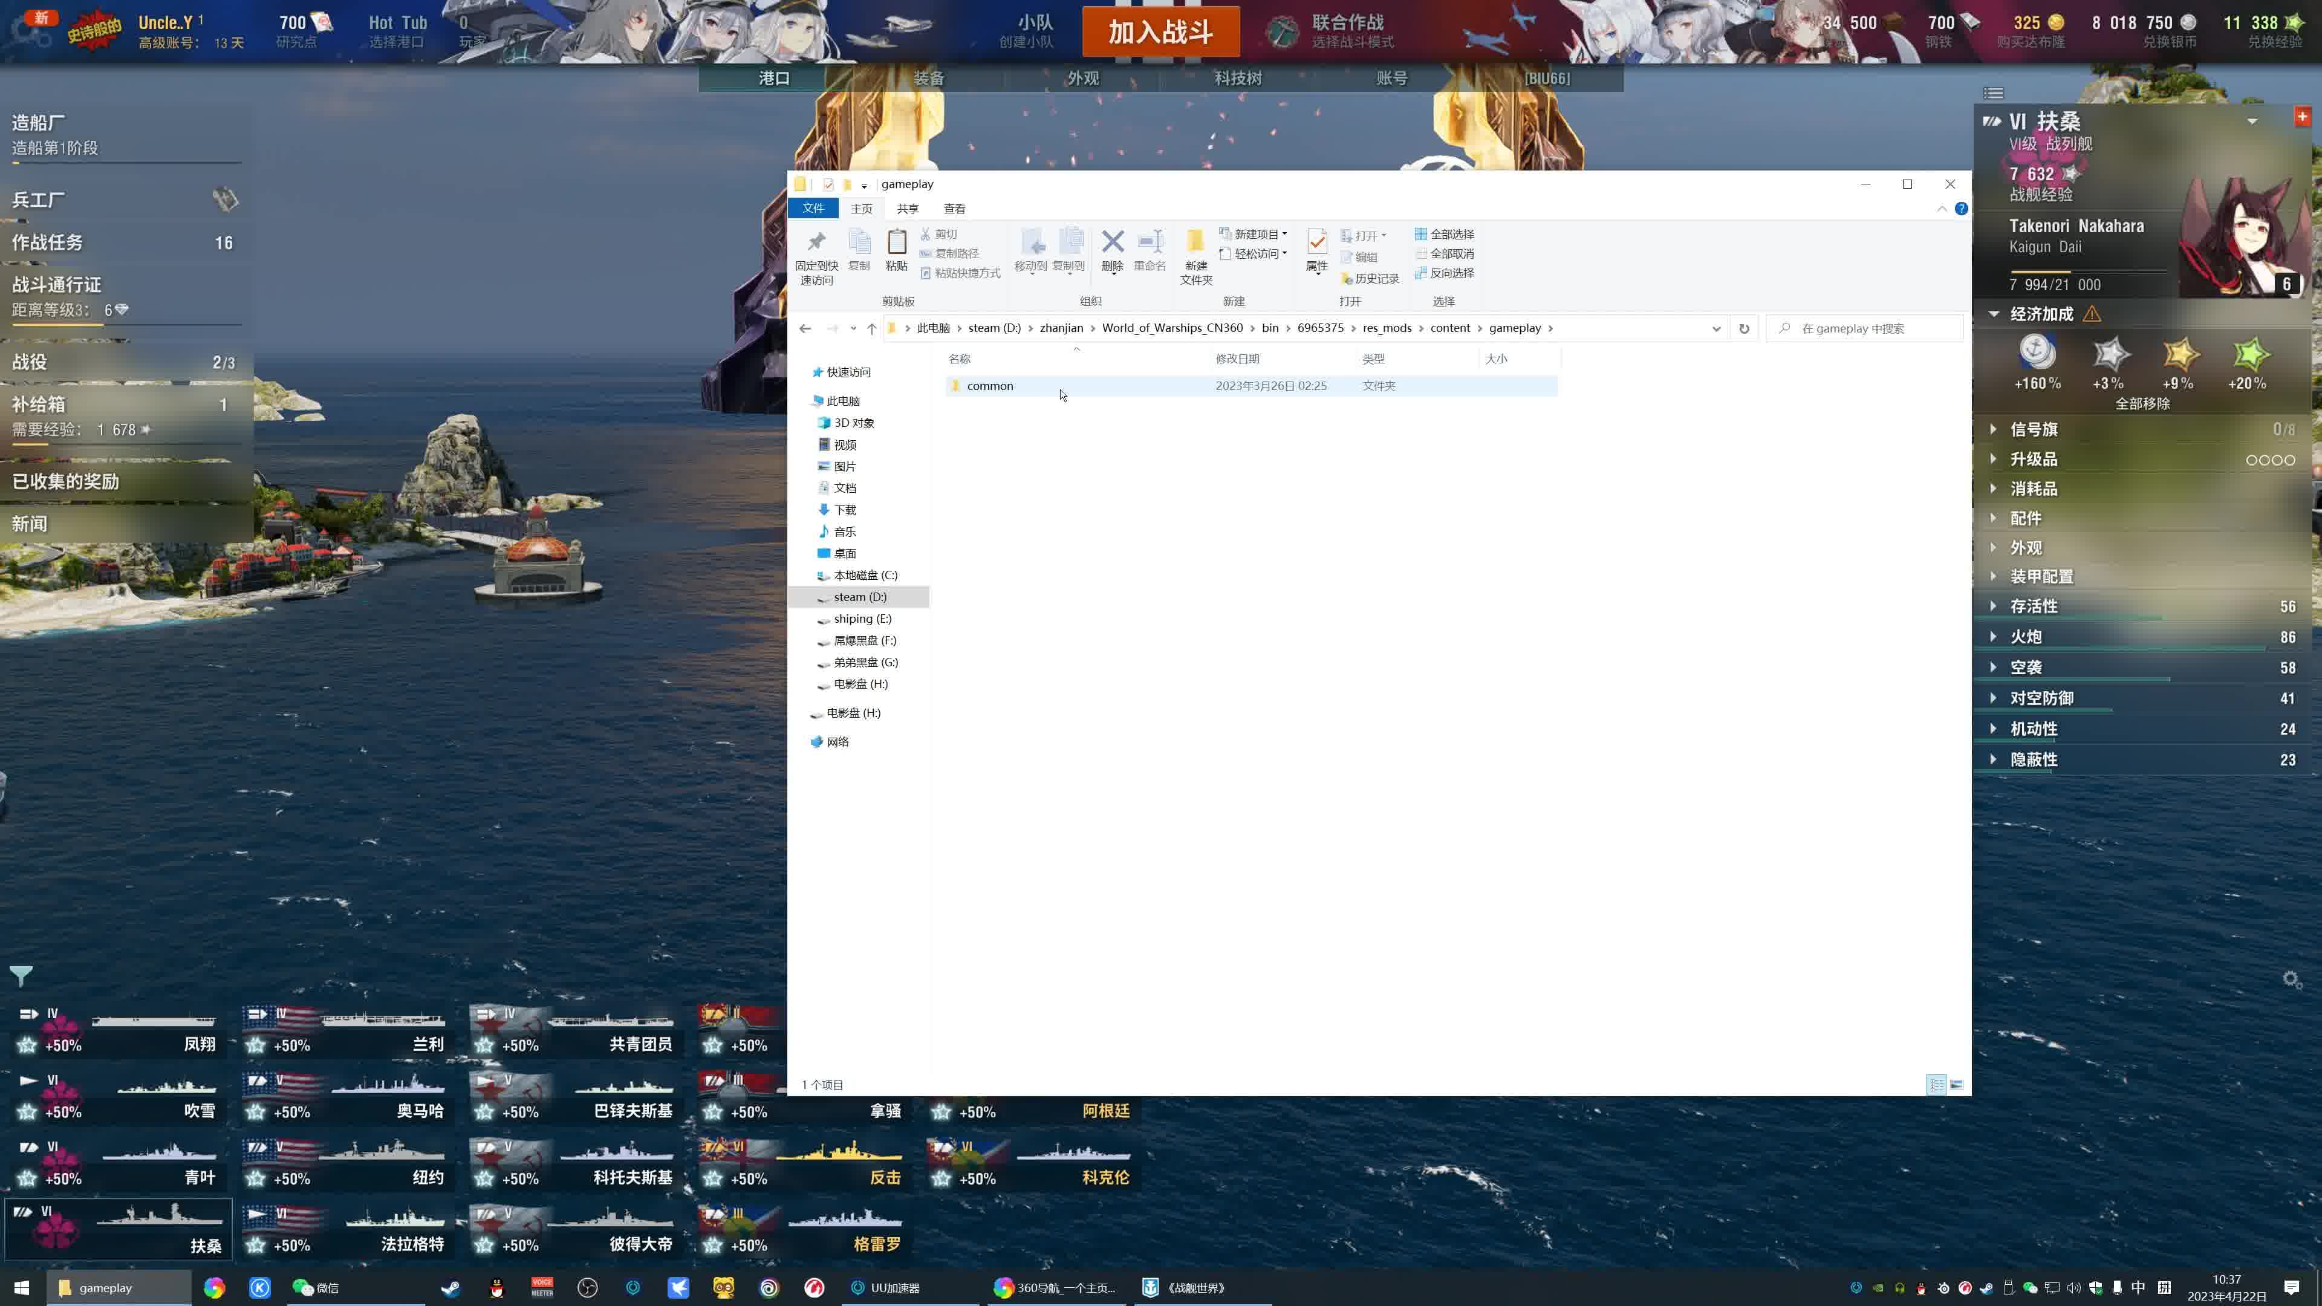This screenshot has width=2322, height=1306.
Task: Open Windows Start menu
Action: (21, 1288)
